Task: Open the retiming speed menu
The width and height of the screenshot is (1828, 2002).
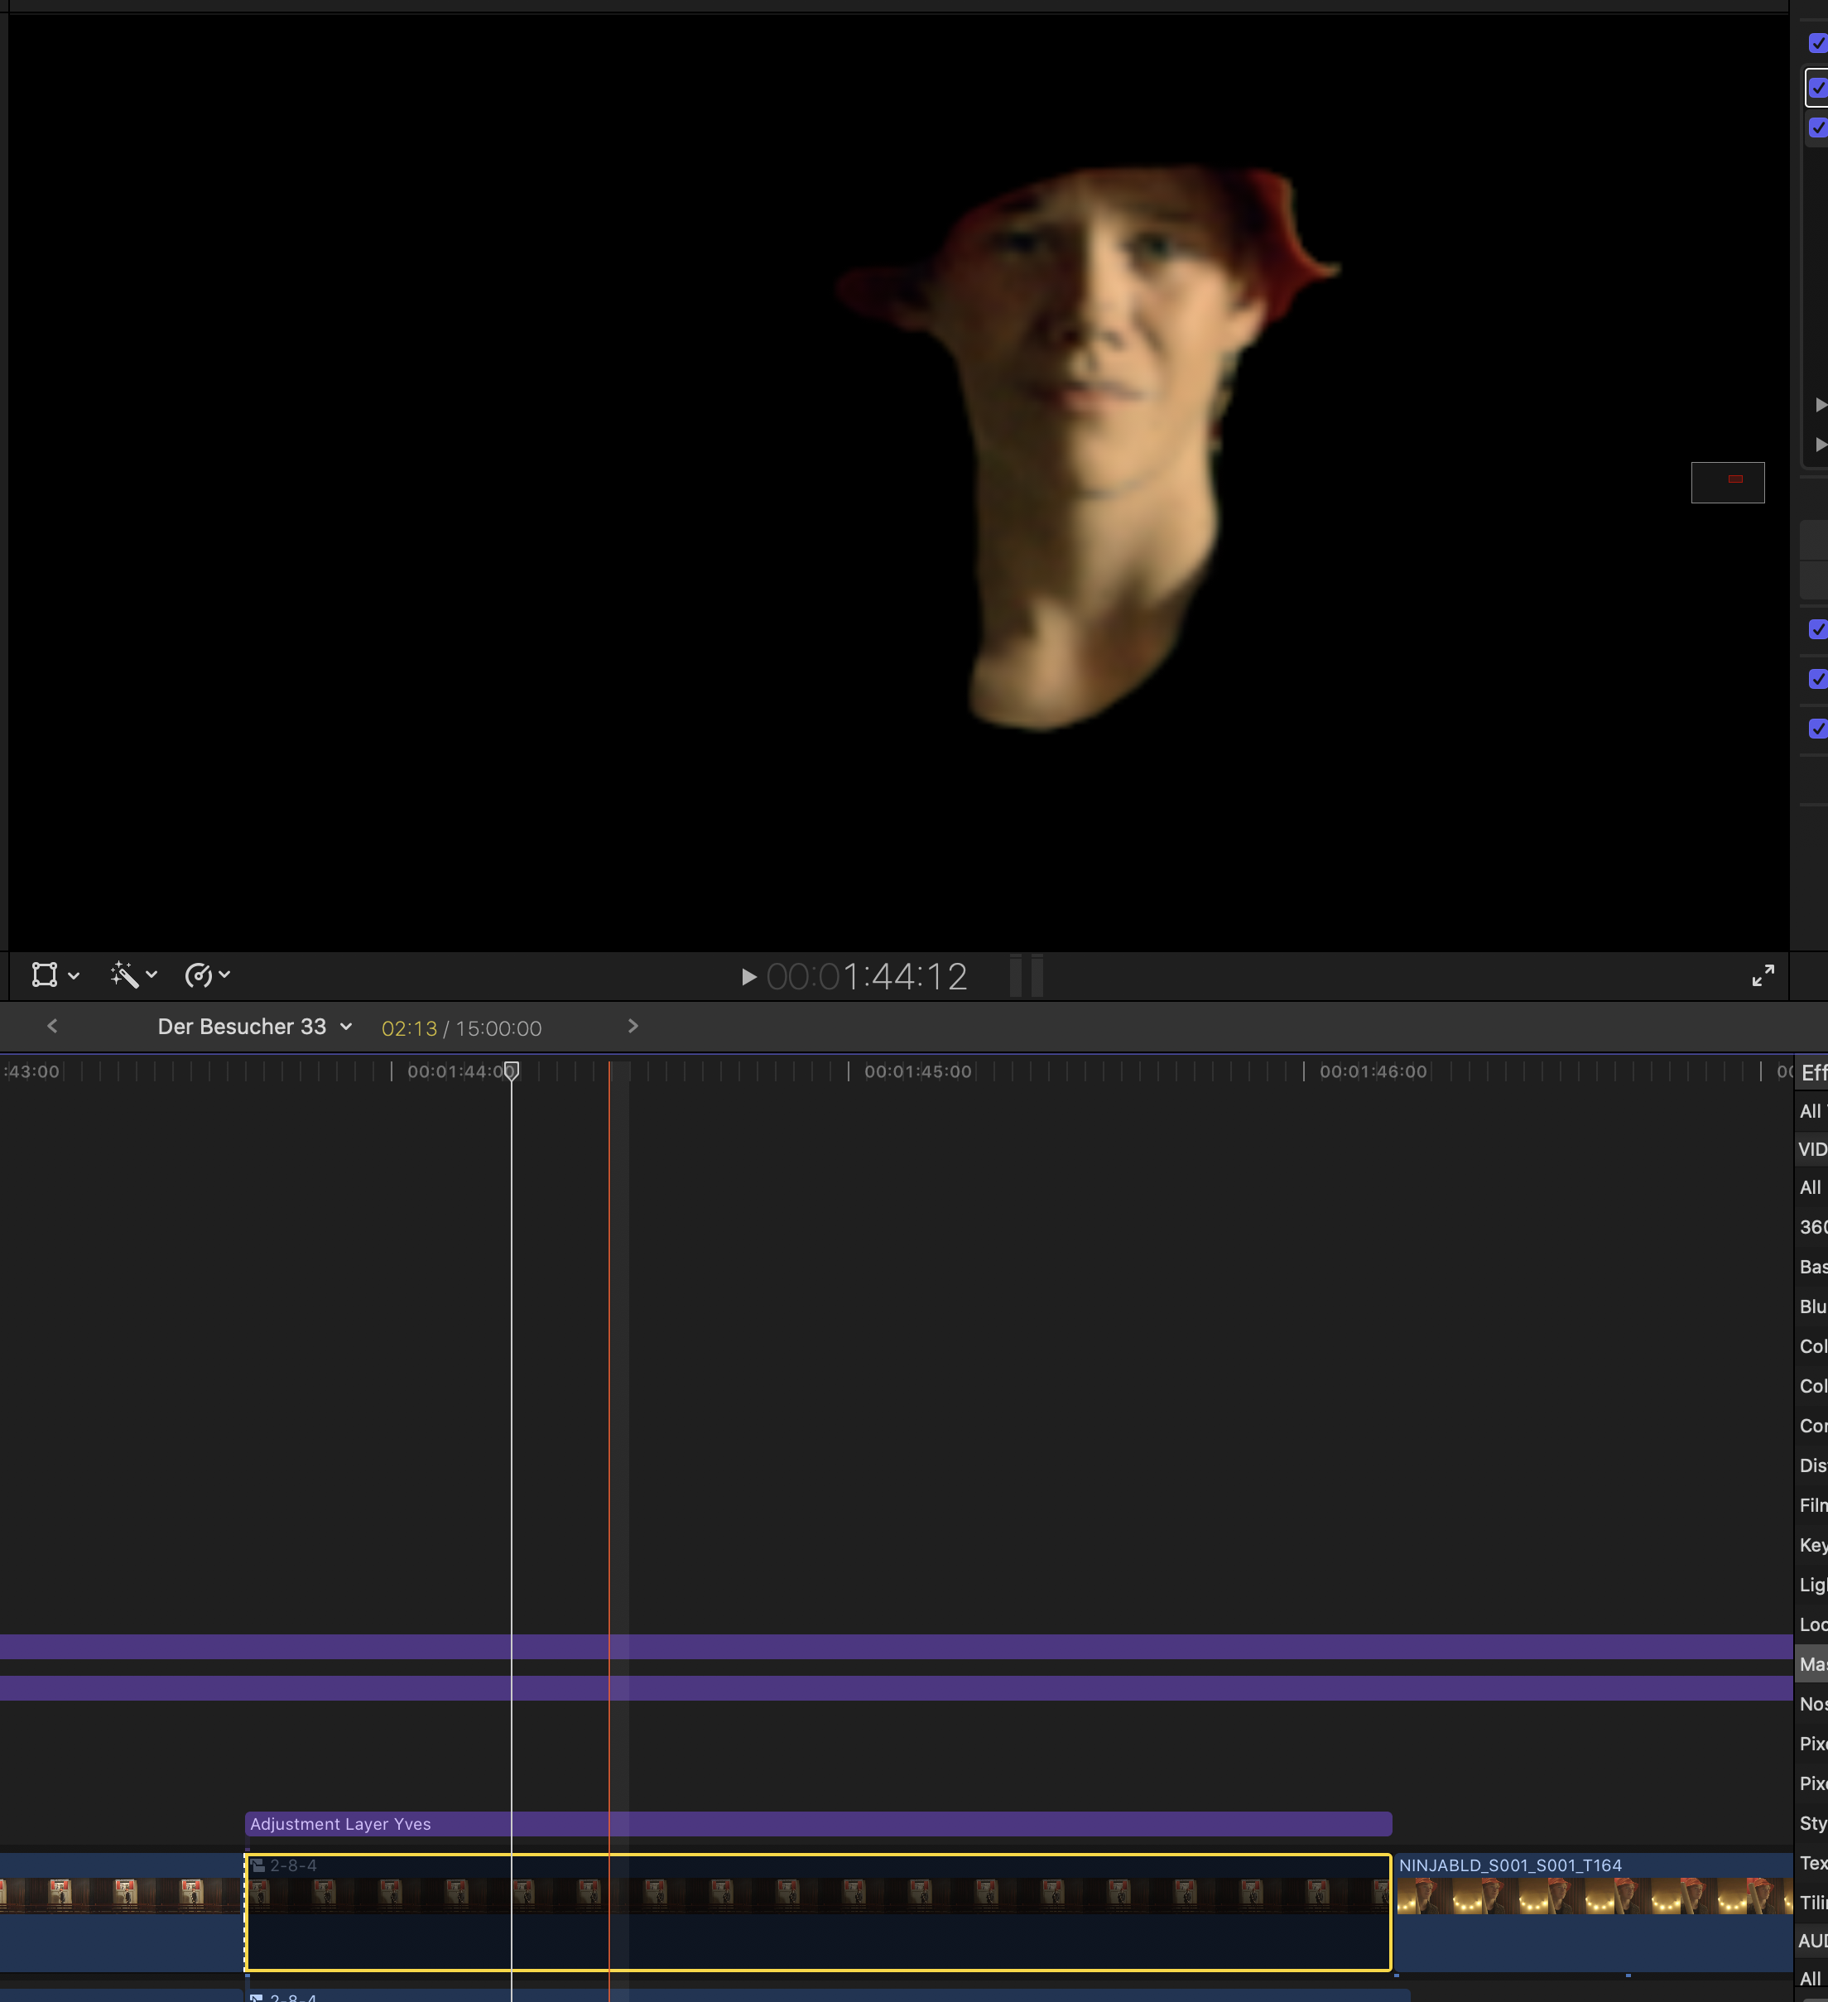Action: pos(208,975)
